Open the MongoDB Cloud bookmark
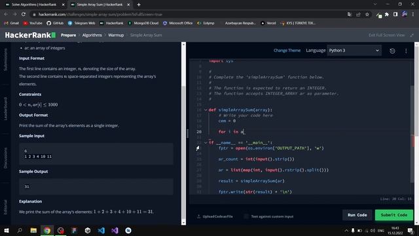 [143, 24]
